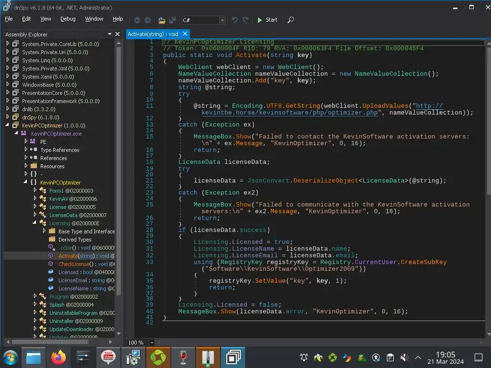Start debugging with the Start button
491x368 pixels.
click(x=267, y=20)
